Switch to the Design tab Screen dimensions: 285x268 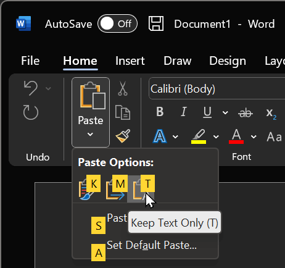pos(228,61)
